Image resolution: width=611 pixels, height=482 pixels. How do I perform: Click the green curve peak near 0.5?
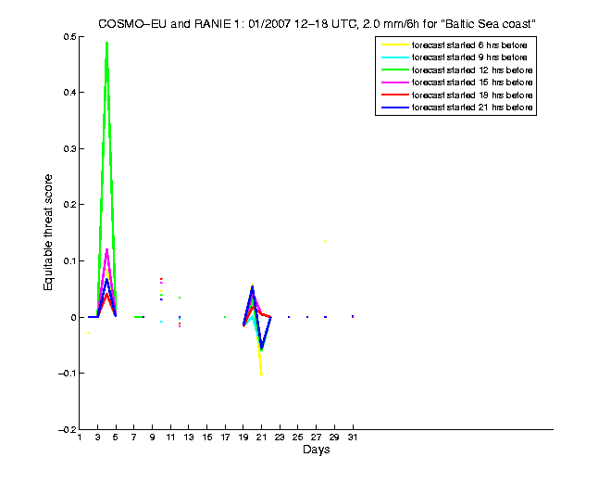click(106, 43)
